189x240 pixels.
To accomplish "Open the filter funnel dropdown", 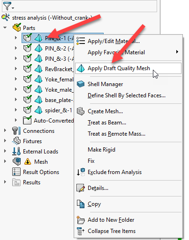I will 8,6.
